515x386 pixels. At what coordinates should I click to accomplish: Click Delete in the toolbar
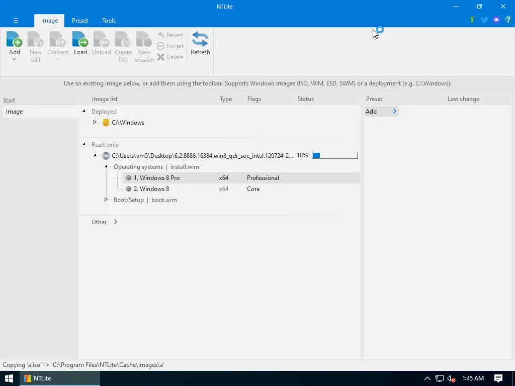(170, 57)
